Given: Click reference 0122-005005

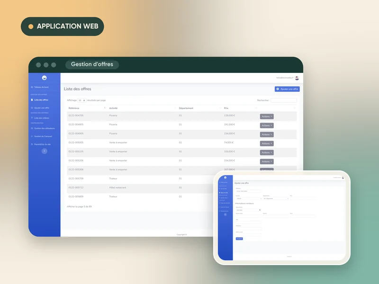Looking at the screenshot, I should (x=76, y=142).
